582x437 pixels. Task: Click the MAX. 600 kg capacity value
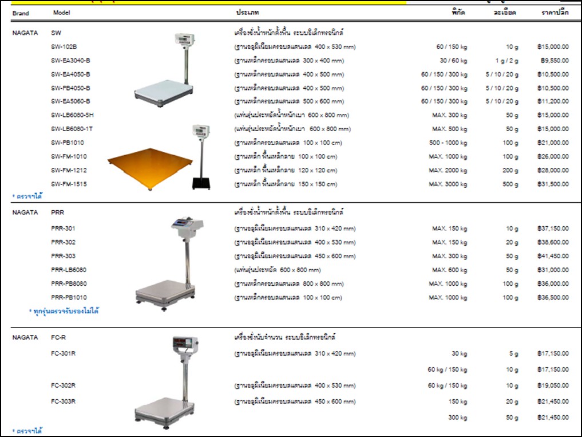[449, 270]
